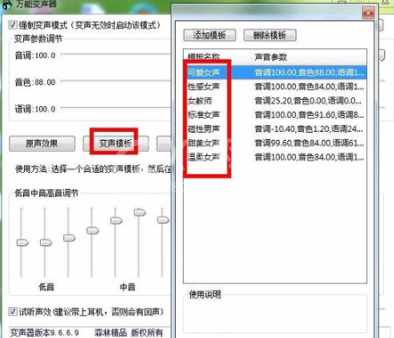The height and width of the screenshot is (338, 394).
Task: Click the seventh equalizer slider handle
Action: coord(163,220)
